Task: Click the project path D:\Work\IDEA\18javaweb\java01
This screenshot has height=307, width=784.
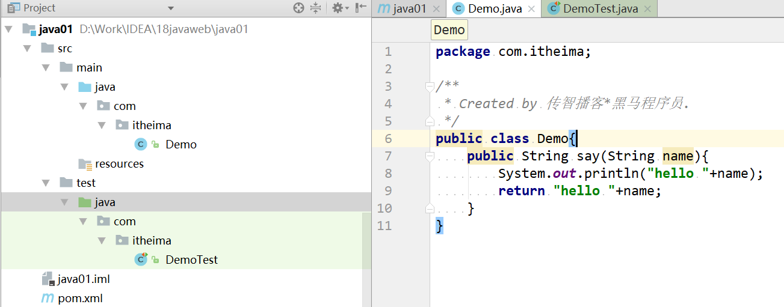Action: [x=164, y=29]
